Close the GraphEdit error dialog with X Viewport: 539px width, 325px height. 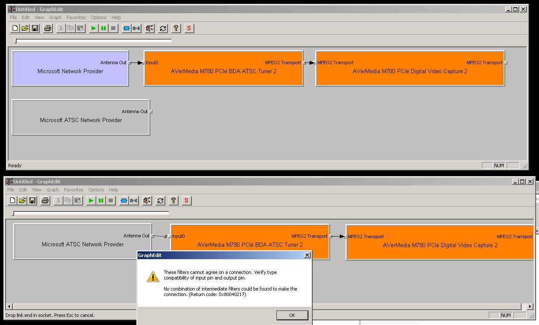click(x=307, y=255)
